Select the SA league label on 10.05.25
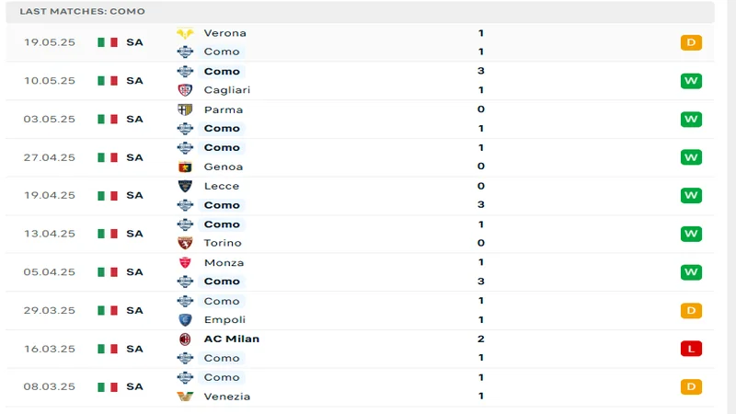This screenshot has width=736, height=414. point(134,81)
